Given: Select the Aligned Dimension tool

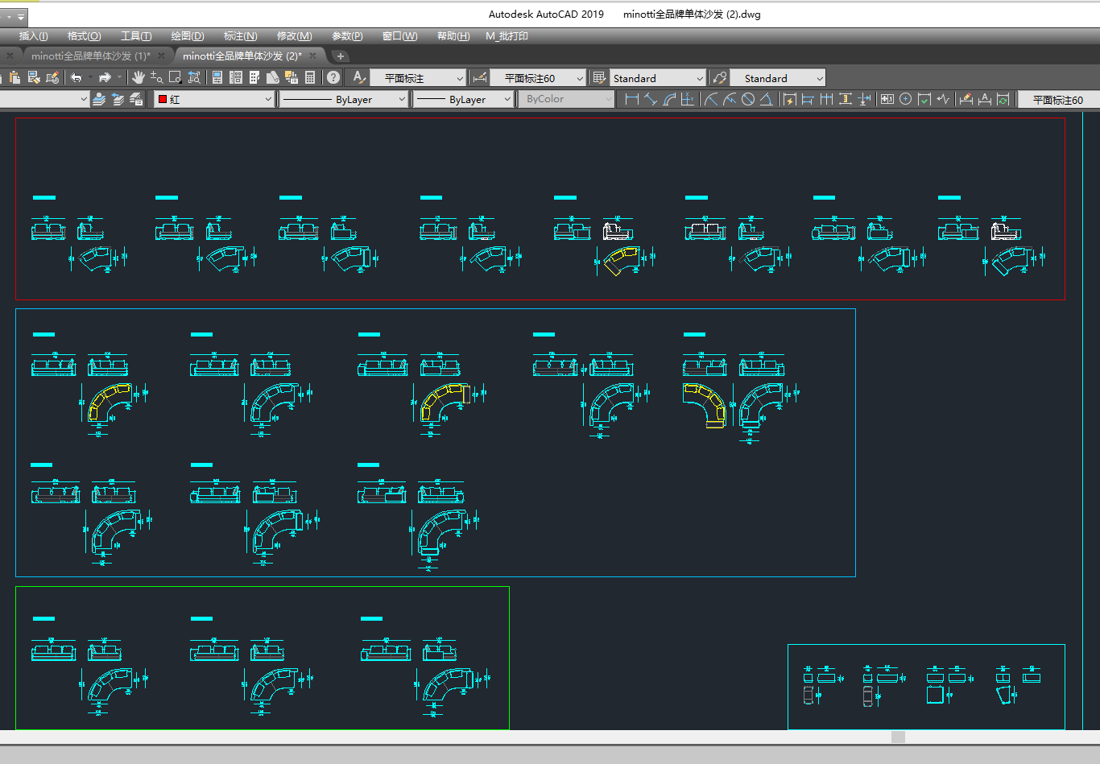Looking at the screenshot, I should 651,99.
